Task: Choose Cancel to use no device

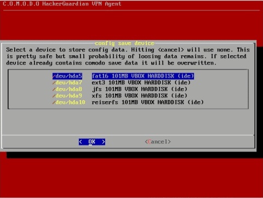Action: pos(158,142)
